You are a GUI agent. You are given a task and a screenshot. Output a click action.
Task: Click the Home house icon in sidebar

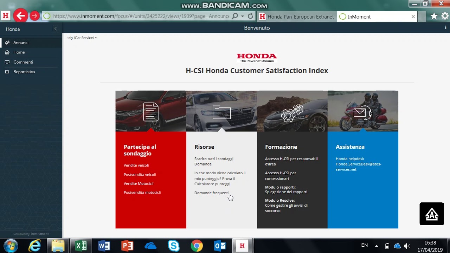(7, 52)
